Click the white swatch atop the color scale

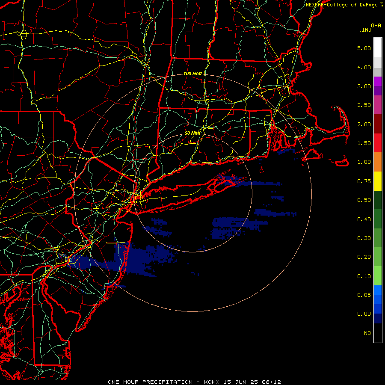pos(378,48)
